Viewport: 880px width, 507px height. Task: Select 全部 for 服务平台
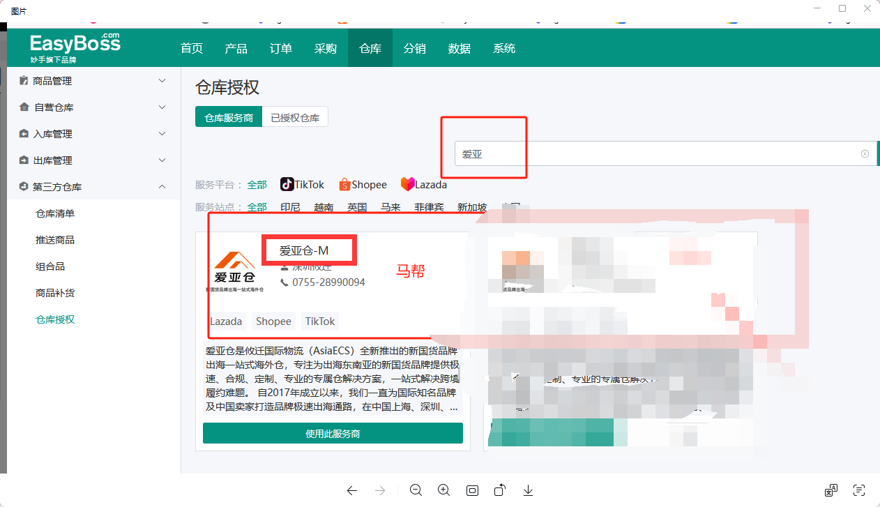point(257,185)
